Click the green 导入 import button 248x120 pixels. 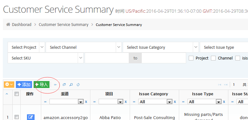[x=42, y=85]
